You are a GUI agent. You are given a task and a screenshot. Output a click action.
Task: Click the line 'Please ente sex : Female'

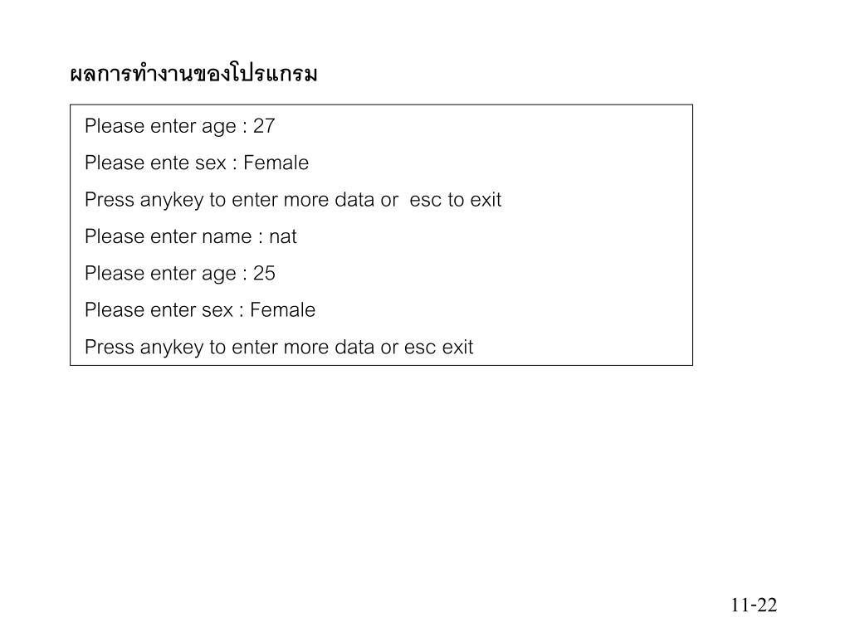point(197,163)
